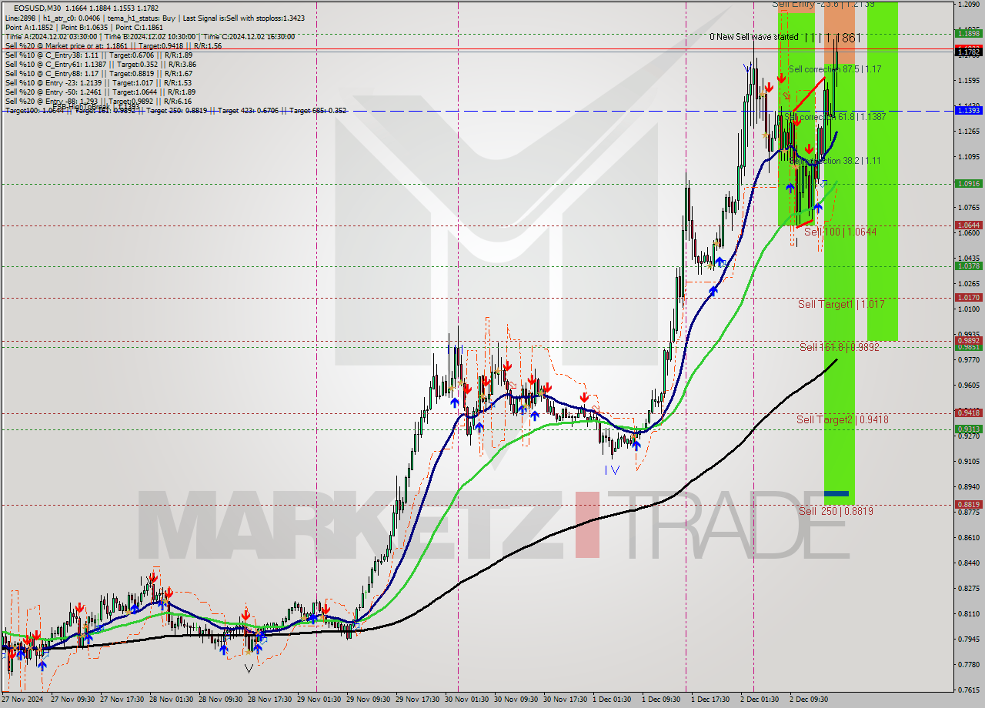Screen dimensions: 985x708
Task: Click the small blue marker near Sell 250
Action: point(836,493)
